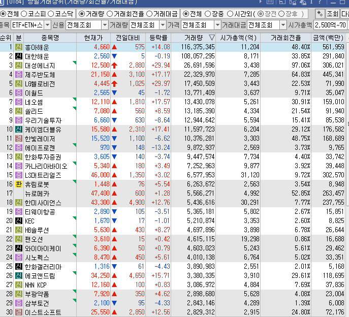Select the 거래회전율 radio button
Viewport: 349px width, 317px height.
[x=110, y=14]
